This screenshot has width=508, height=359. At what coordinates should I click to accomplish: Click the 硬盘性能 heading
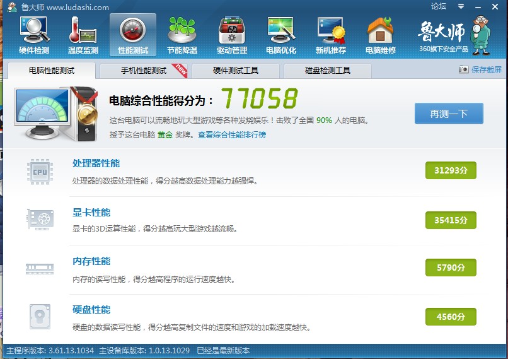pyautogui.click(x=91, y=310)
